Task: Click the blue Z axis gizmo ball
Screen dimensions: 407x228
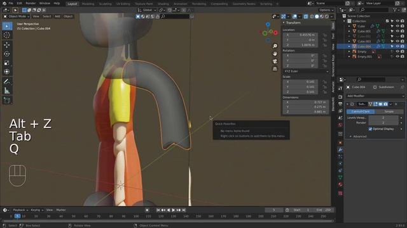Action: pos(268,25)
